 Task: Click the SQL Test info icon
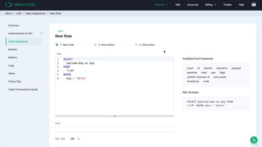pos(78,139)
